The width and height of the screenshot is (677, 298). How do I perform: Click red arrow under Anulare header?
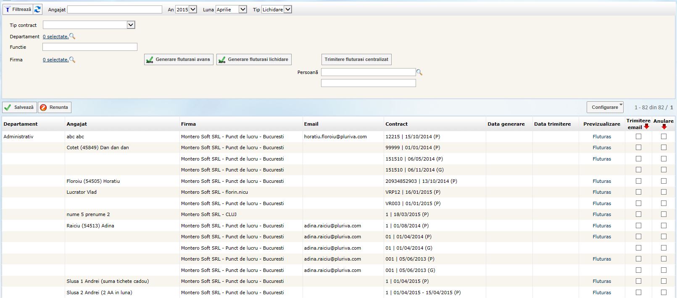point(664,127)
